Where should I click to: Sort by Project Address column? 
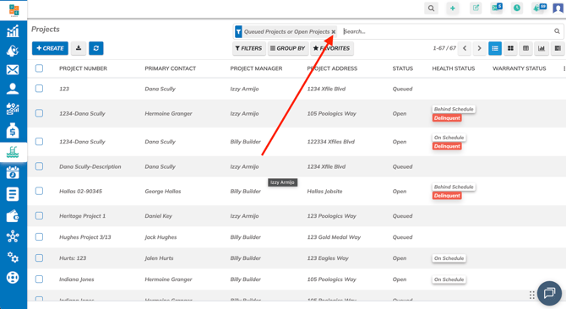pyautogui.click(x=332, y=68)
